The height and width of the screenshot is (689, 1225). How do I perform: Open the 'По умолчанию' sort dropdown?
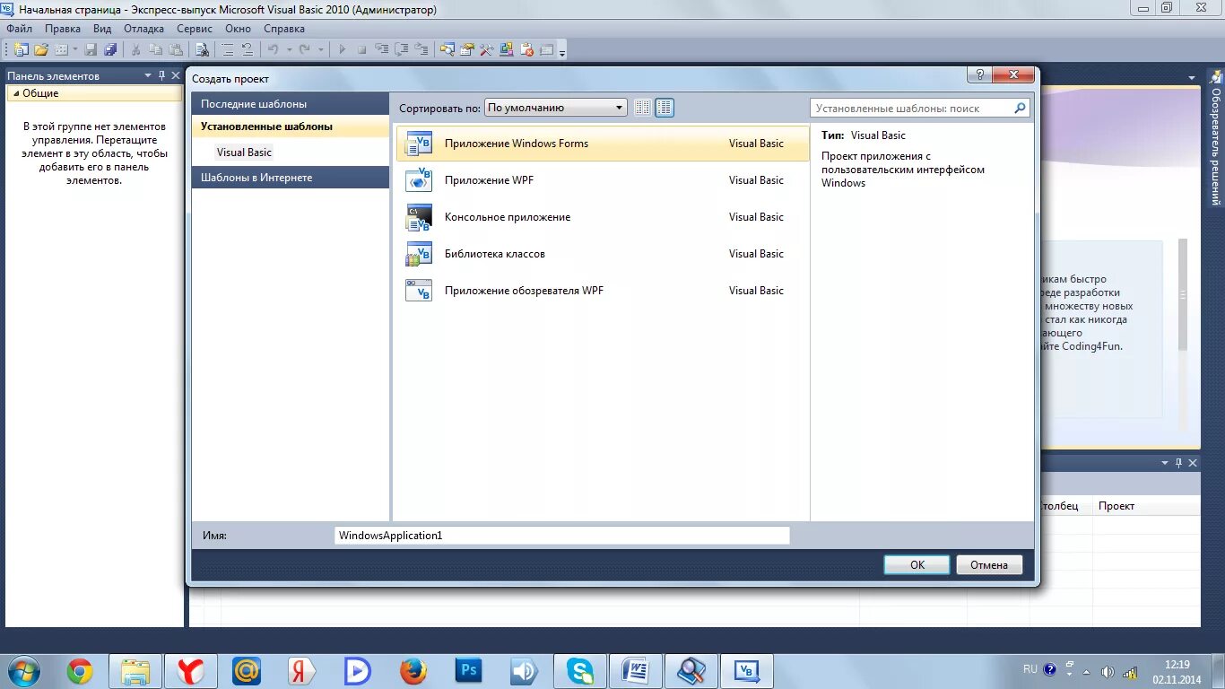coord(555,108)
